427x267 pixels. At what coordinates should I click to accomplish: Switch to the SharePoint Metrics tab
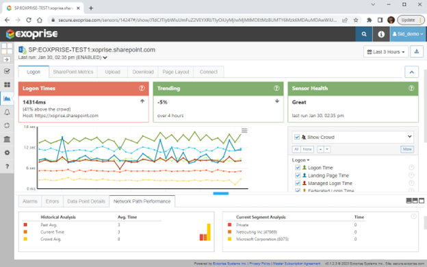pyautogui.click(x=73, y=72)
